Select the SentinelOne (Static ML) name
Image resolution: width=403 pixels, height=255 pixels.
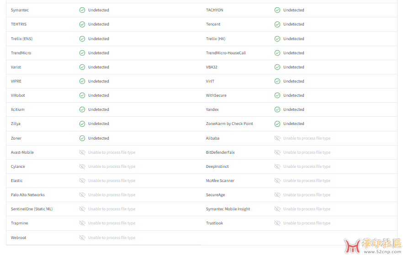[x=32, y=209]
